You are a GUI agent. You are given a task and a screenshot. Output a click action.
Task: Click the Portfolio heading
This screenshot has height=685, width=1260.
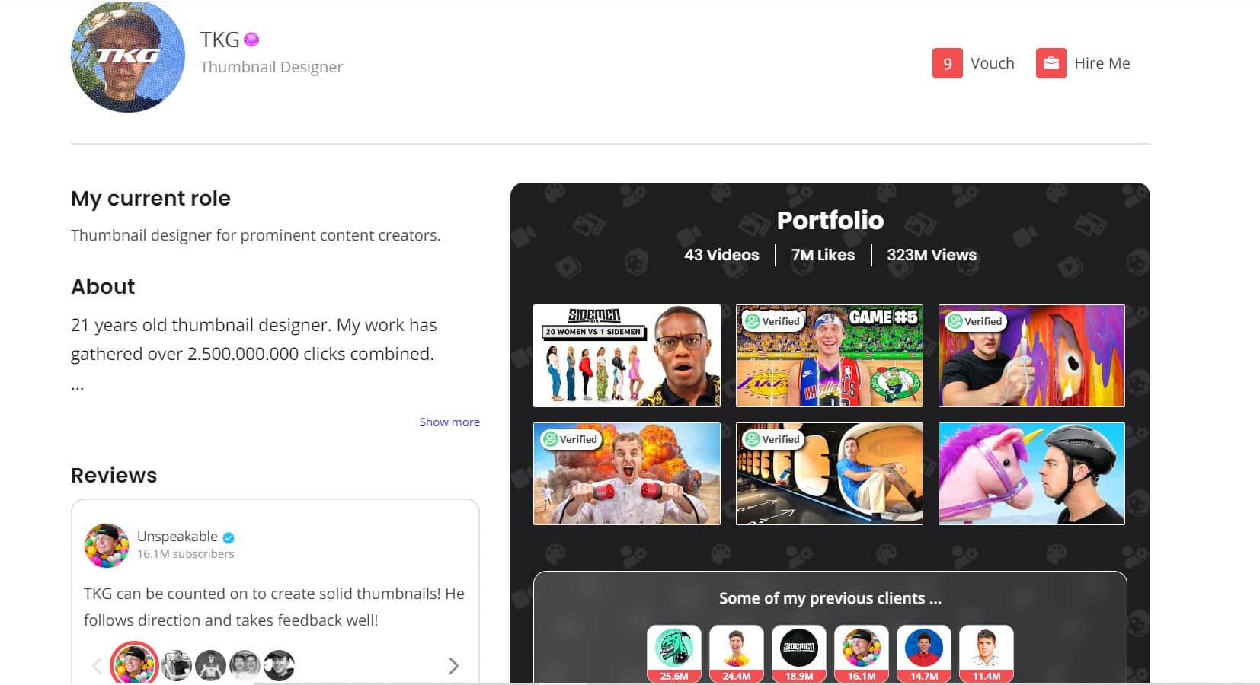830,220
